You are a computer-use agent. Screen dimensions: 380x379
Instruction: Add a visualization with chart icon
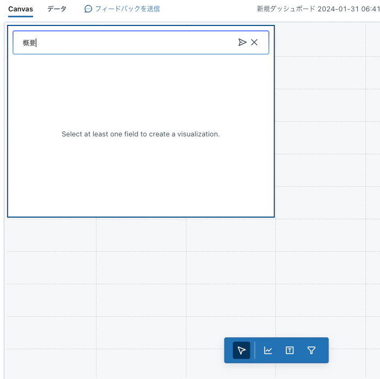[268, 350]
